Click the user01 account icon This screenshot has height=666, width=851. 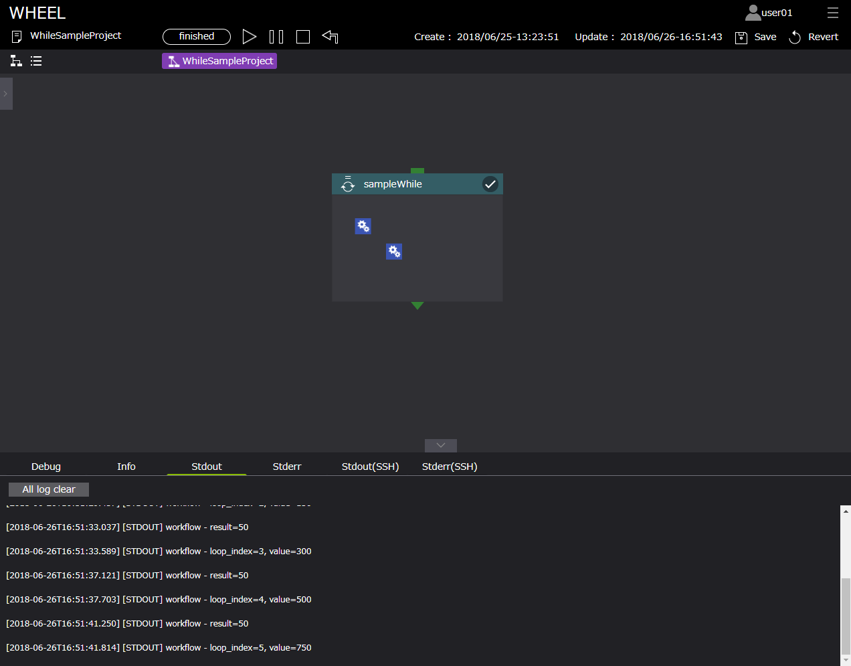click(x=753, y=13)
